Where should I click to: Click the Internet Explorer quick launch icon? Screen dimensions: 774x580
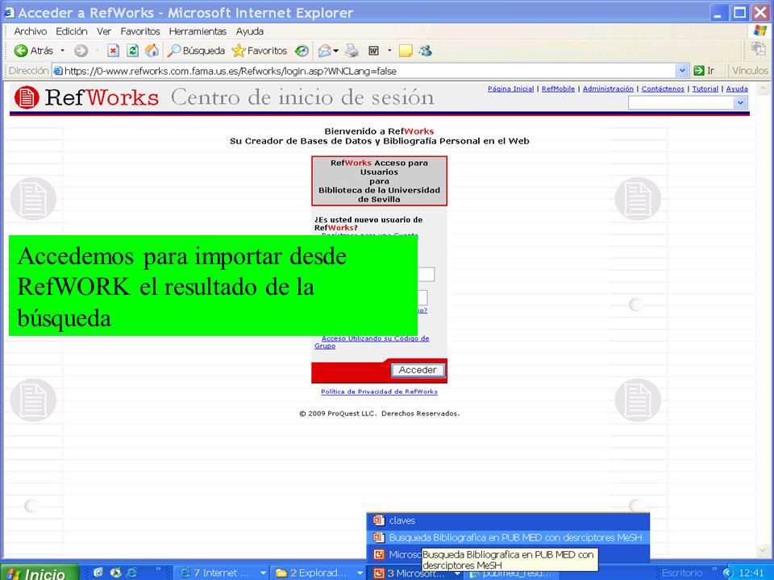pyautogui.click(x=131, y=573)
